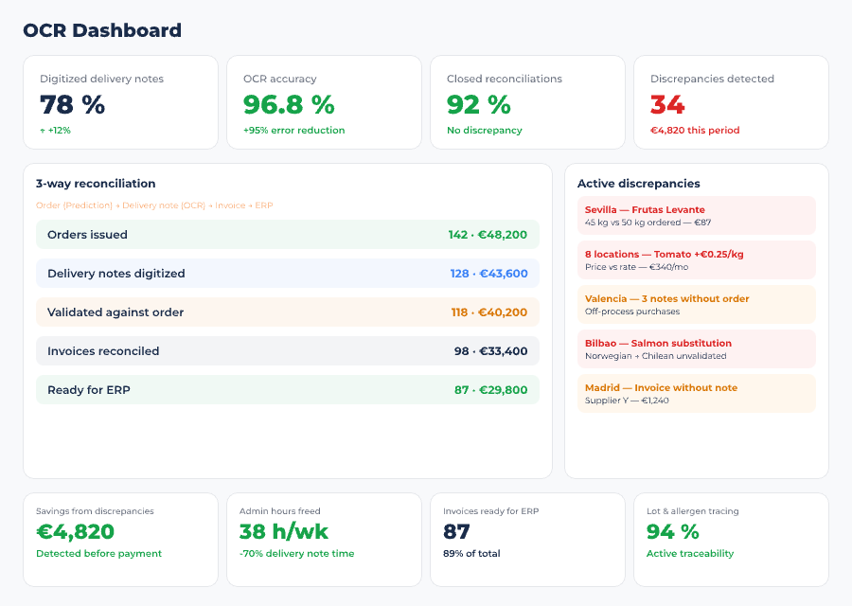Select the Invoices reconciled row
The image size is (852, 606).
pyautogui.click(x=286, y=349)
